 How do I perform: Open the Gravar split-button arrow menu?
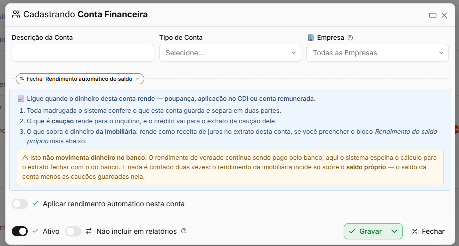394,231
